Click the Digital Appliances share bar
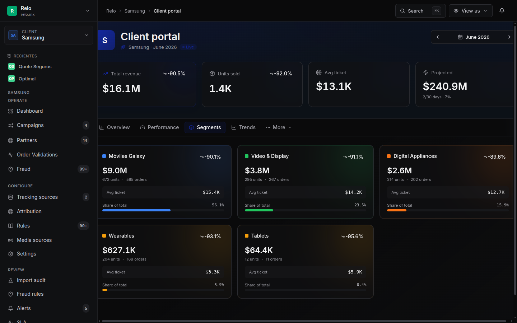Viewport: 517px width, 323px height. [448, 210]
